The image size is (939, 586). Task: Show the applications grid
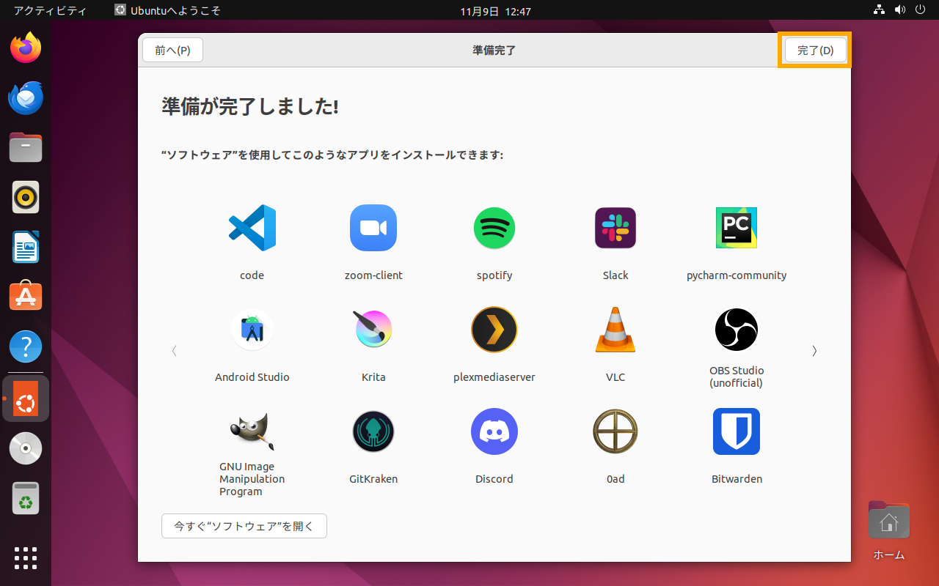pyautogui.click(x=26, y=558)
